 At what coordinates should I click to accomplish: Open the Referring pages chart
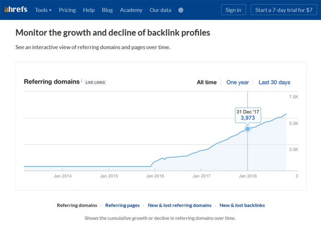coord(122,205)
